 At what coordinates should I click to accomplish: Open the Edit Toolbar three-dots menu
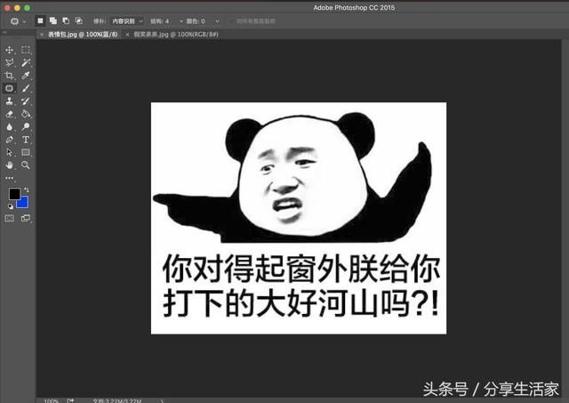[x=10, y=178]
